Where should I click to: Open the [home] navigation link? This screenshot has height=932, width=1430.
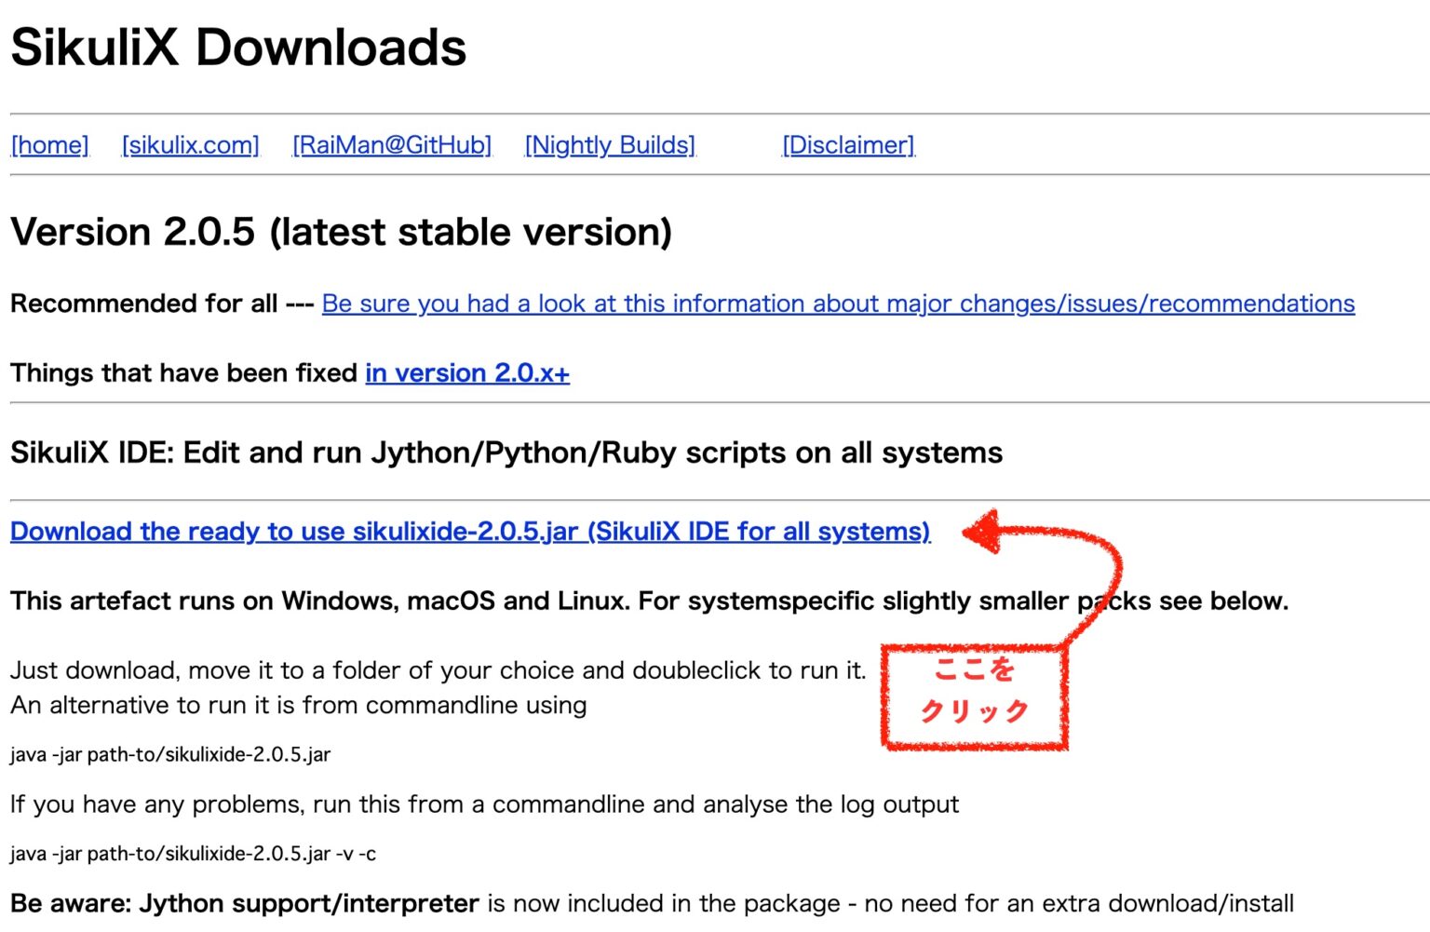(49, 145)
